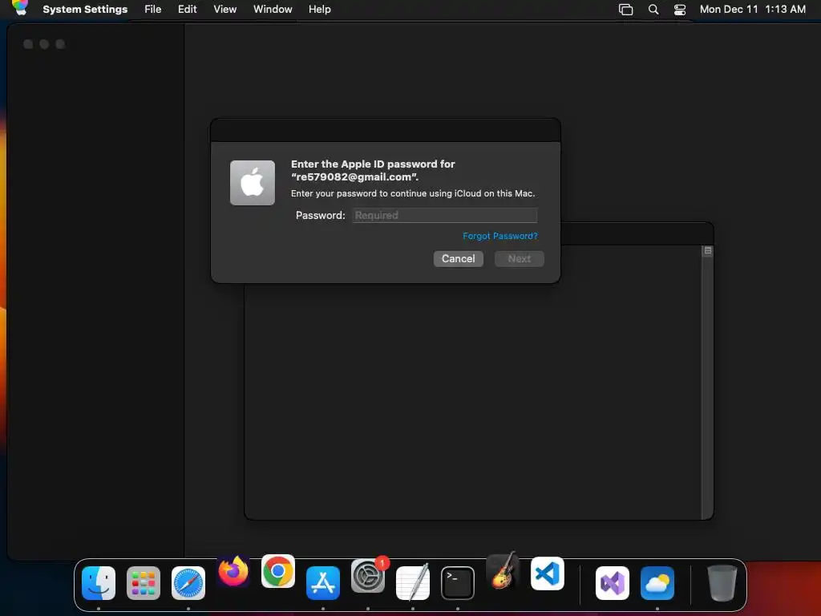Open the File menu
This screenshot has height=616, width=821.
(x=153, y=10)
